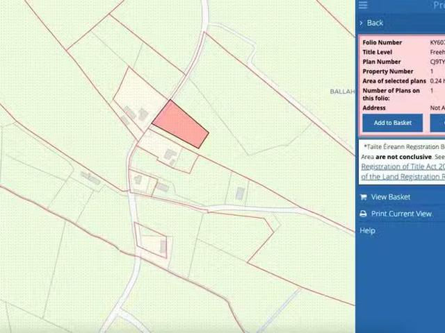Click the BALLAH townland label on map

click(341, 92)
